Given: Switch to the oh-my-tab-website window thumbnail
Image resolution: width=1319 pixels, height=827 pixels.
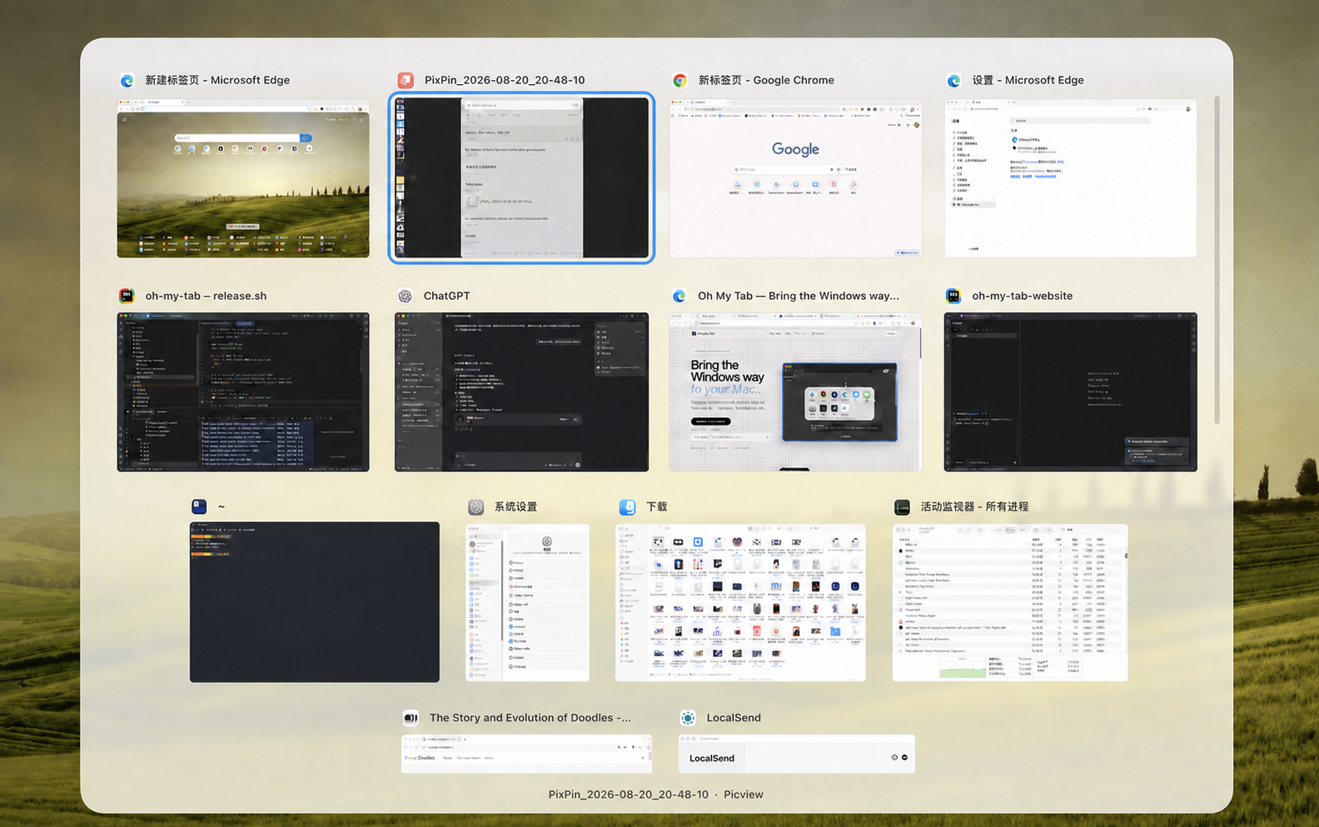Looking at the screenshot, I should pyautogui.click(x=1071, y=392).
